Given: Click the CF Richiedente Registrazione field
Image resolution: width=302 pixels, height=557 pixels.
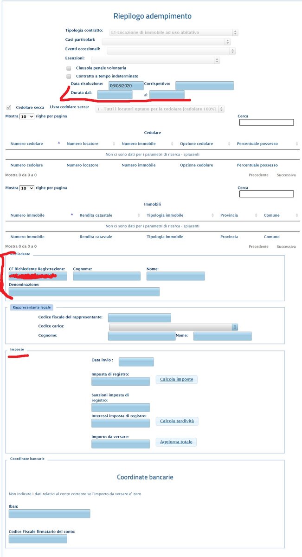Looking at the screenshot, I should [x=38, y=276].
